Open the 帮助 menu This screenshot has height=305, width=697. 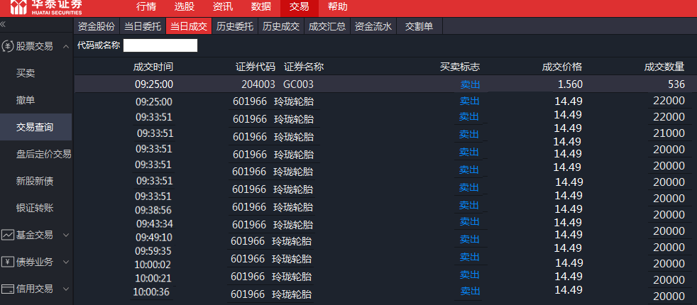point(337,6)
